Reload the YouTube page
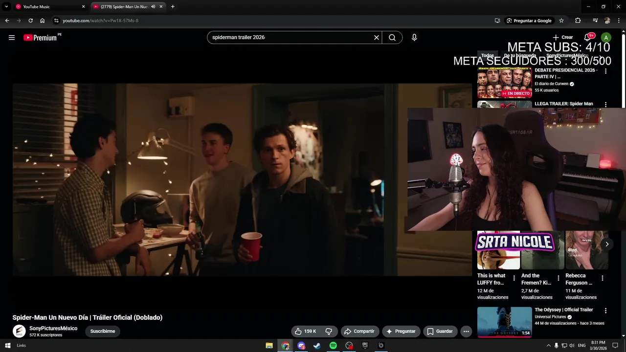 coord(30,21)
